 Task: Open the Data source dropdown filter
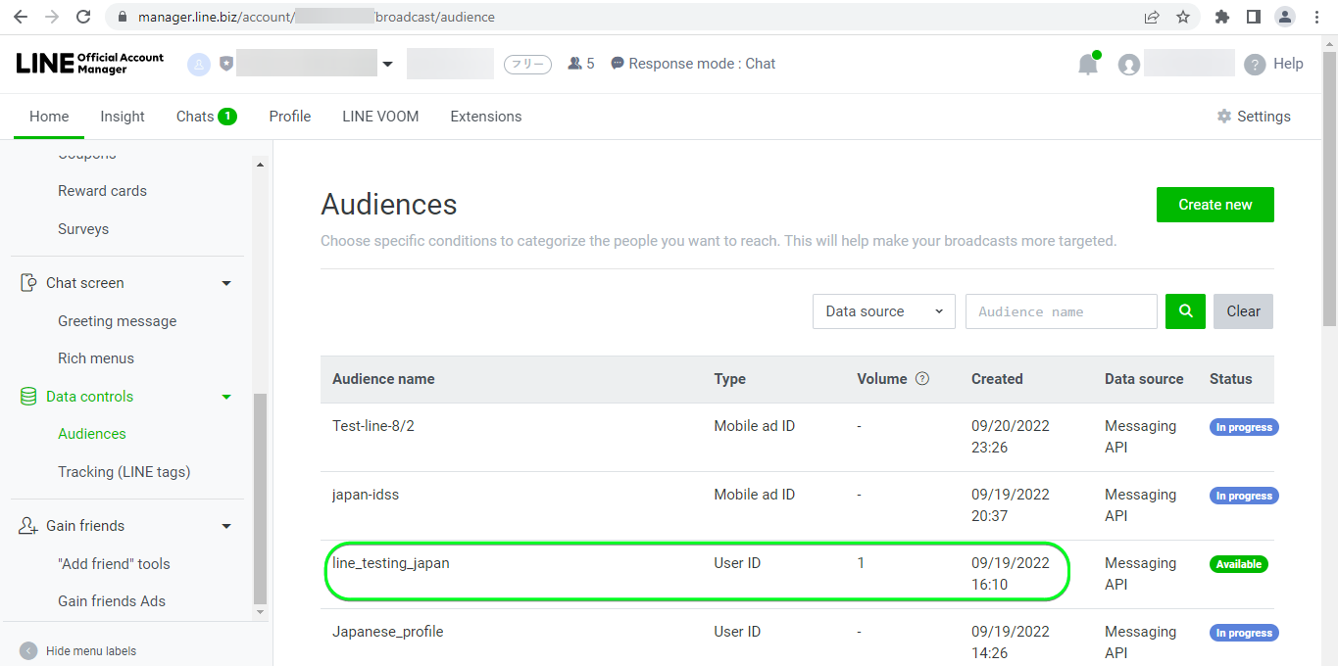[x=883, y=311]
